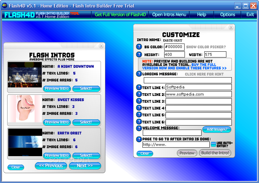Click the question mark next to Text Line 5

(x=139, y=115)
